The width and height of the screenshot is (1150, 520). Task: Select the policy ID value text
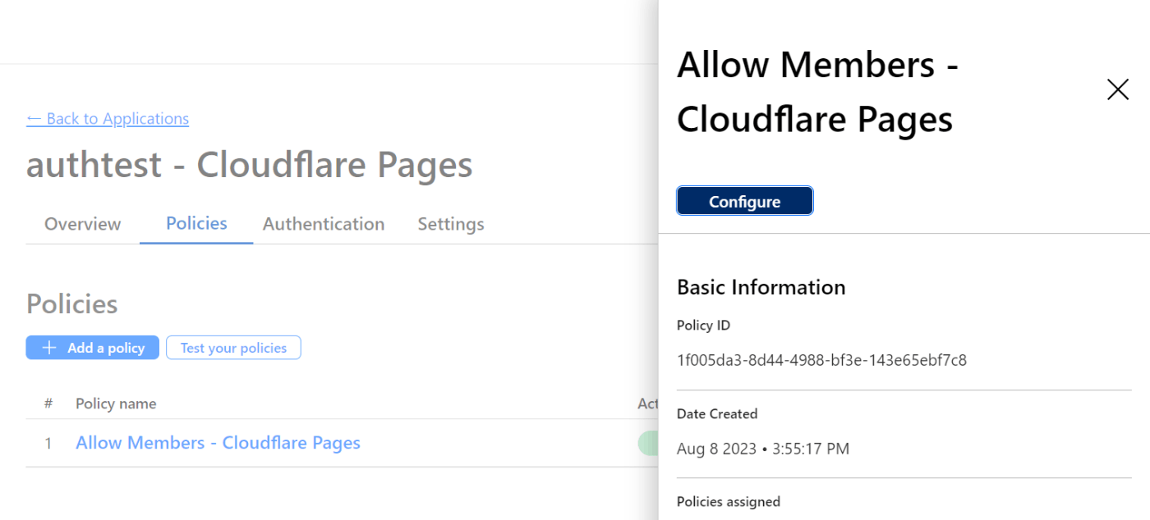[x=821, y=360]
